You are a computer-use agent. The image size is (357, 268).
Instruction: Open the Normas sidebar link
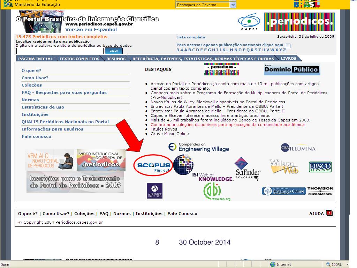coord(30,100)
